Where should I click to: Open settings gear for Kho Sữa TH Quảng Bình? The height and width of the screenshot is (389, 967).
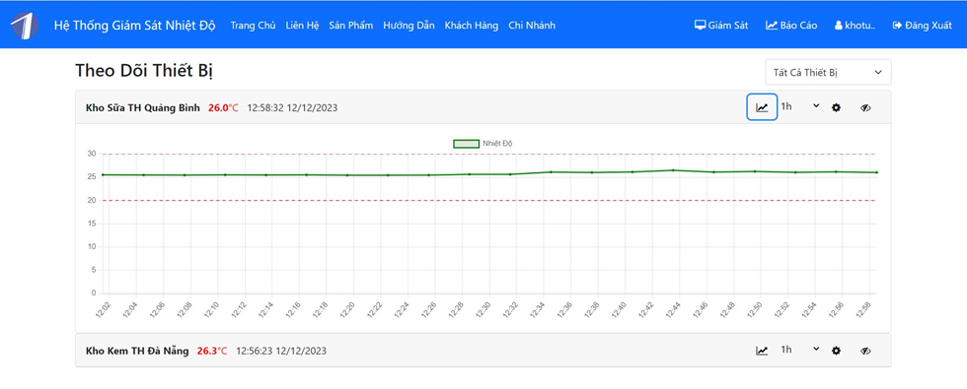[x=837, y=107]
